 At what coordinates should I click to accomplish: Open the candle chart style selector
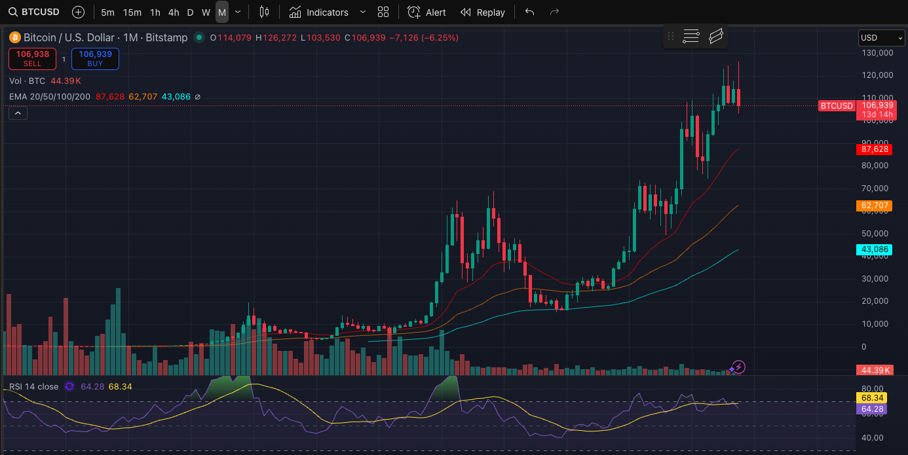tap(264, 12)
